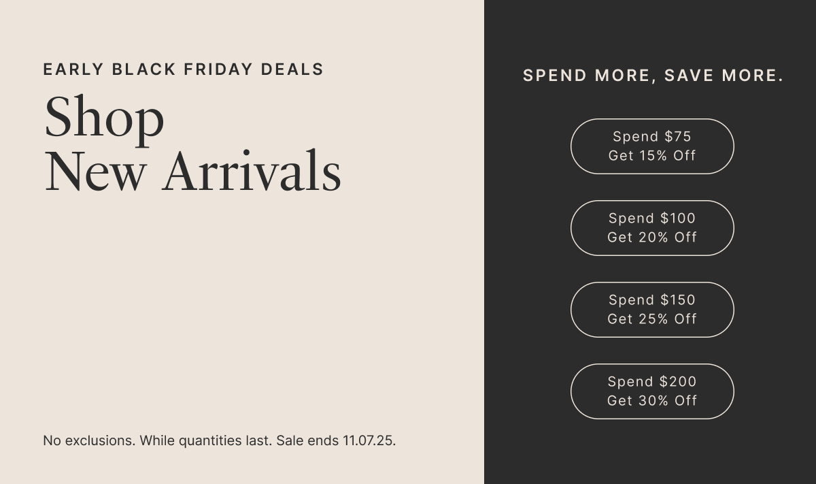This screenshot has height=484, width=816.
Task: Click the SAVE MORE part of the heading
Action: click(x=724, y=76)
